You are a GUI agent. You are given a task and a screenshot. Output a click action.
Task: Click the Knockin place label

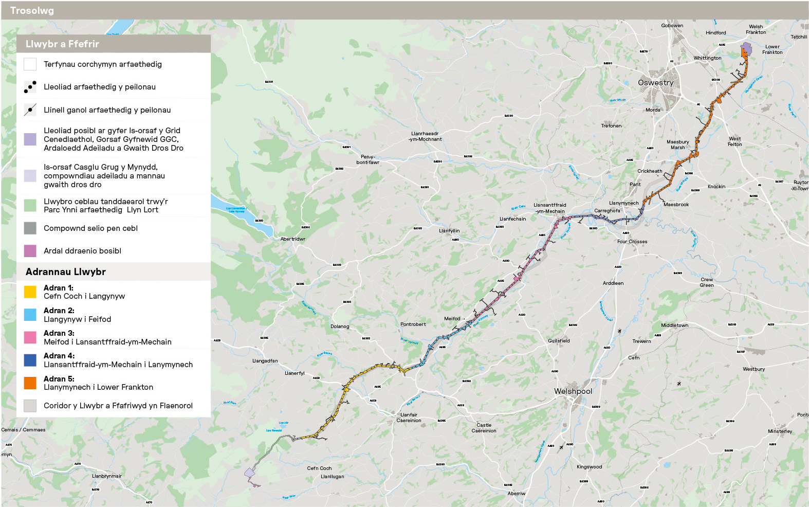point(716,187)
